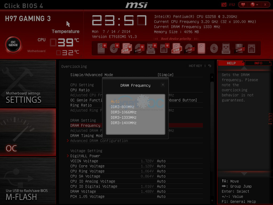Select the first hard disk boot device icon

point(102,48)
